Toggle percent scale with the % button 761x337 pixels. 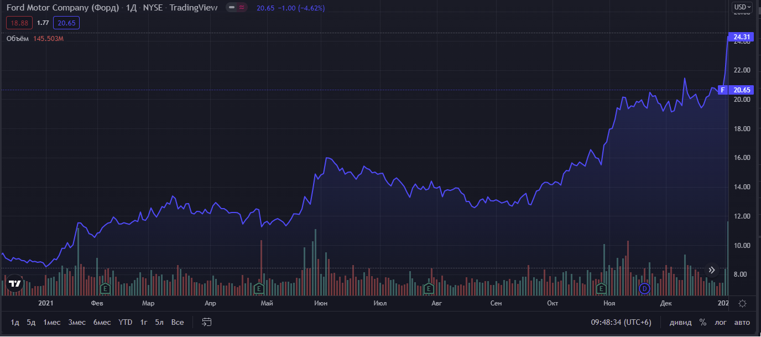point(703,322)
